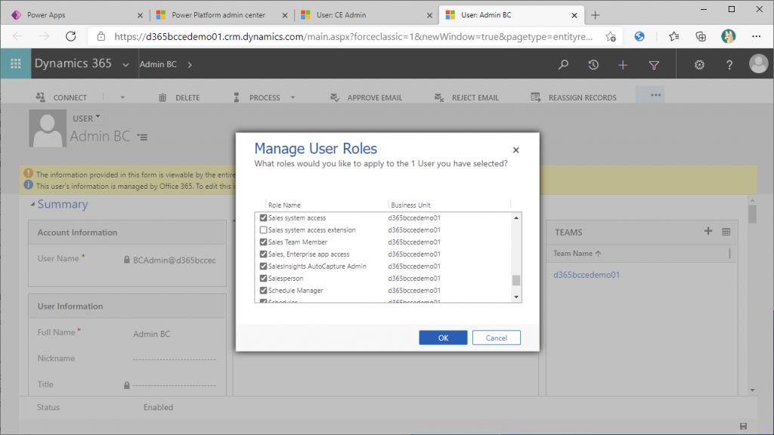Screen dimensions: 774x435
Task: Open the Teams grid view icon
Action: 726,232
